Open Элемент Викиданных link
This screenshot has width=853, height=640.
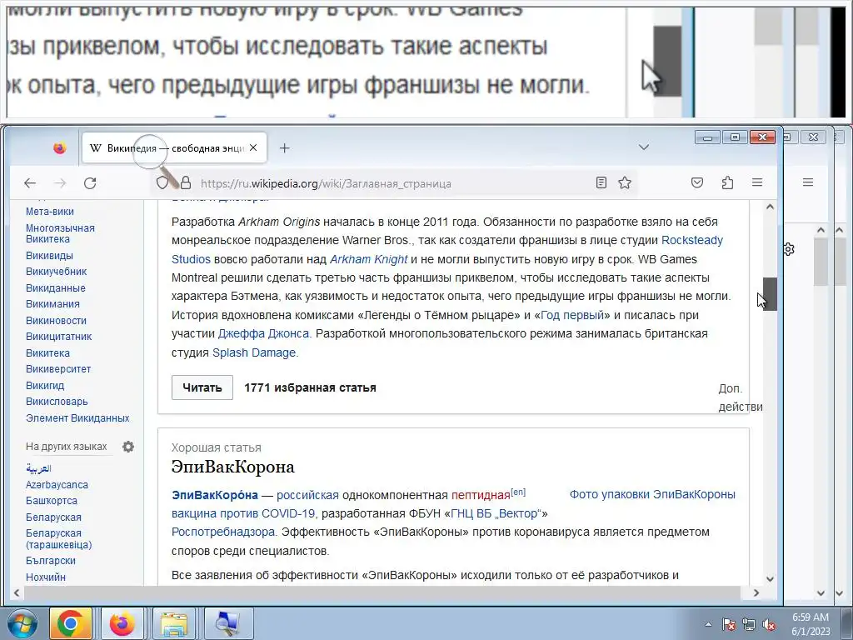(x=77, y=418)
